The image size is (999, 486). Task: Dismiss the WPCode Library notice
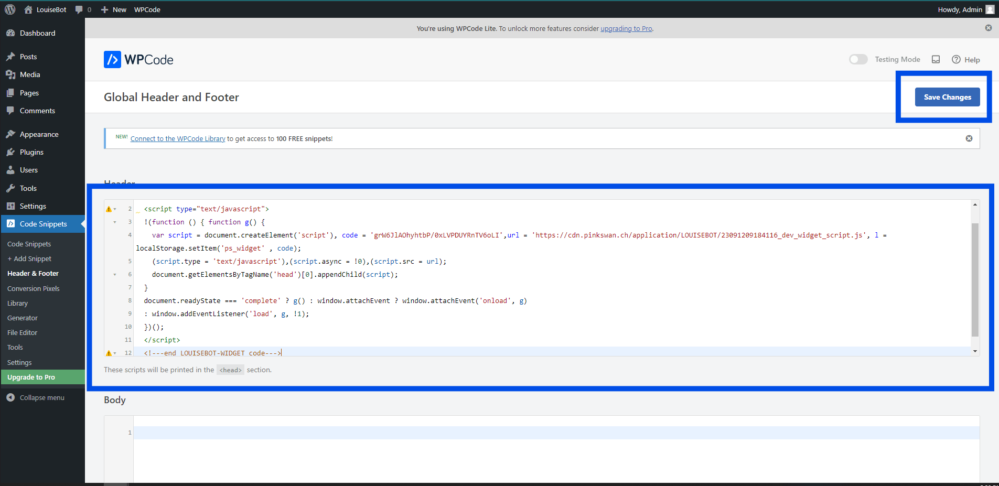tap(969, 138)
